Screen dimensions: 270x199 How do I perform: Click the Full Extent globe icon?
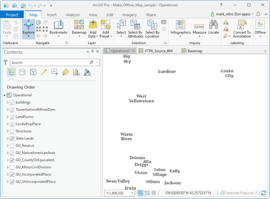pyautogui.click(x=39, y=23)
